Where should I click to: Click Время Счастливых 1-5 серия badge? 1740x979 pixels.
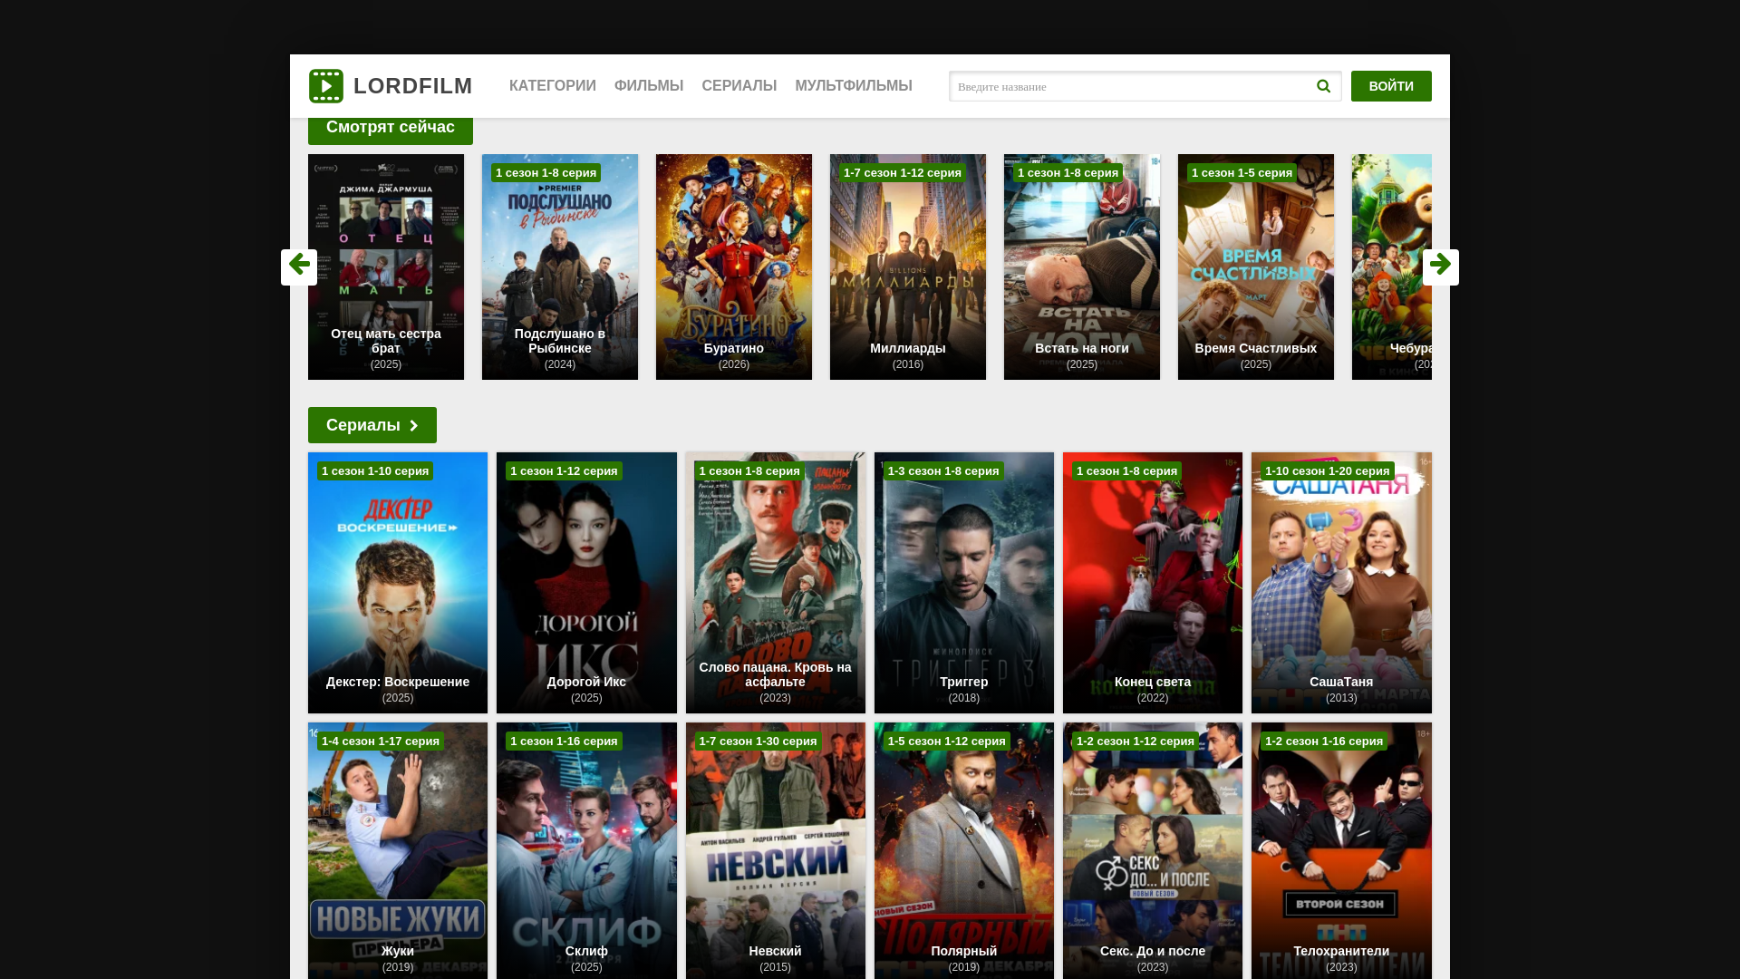coord(1242,173)
